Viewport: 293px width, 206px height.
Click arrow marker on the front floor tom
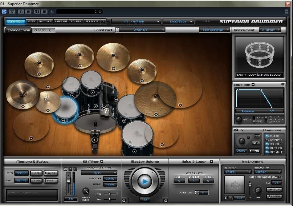coord(134,151)
